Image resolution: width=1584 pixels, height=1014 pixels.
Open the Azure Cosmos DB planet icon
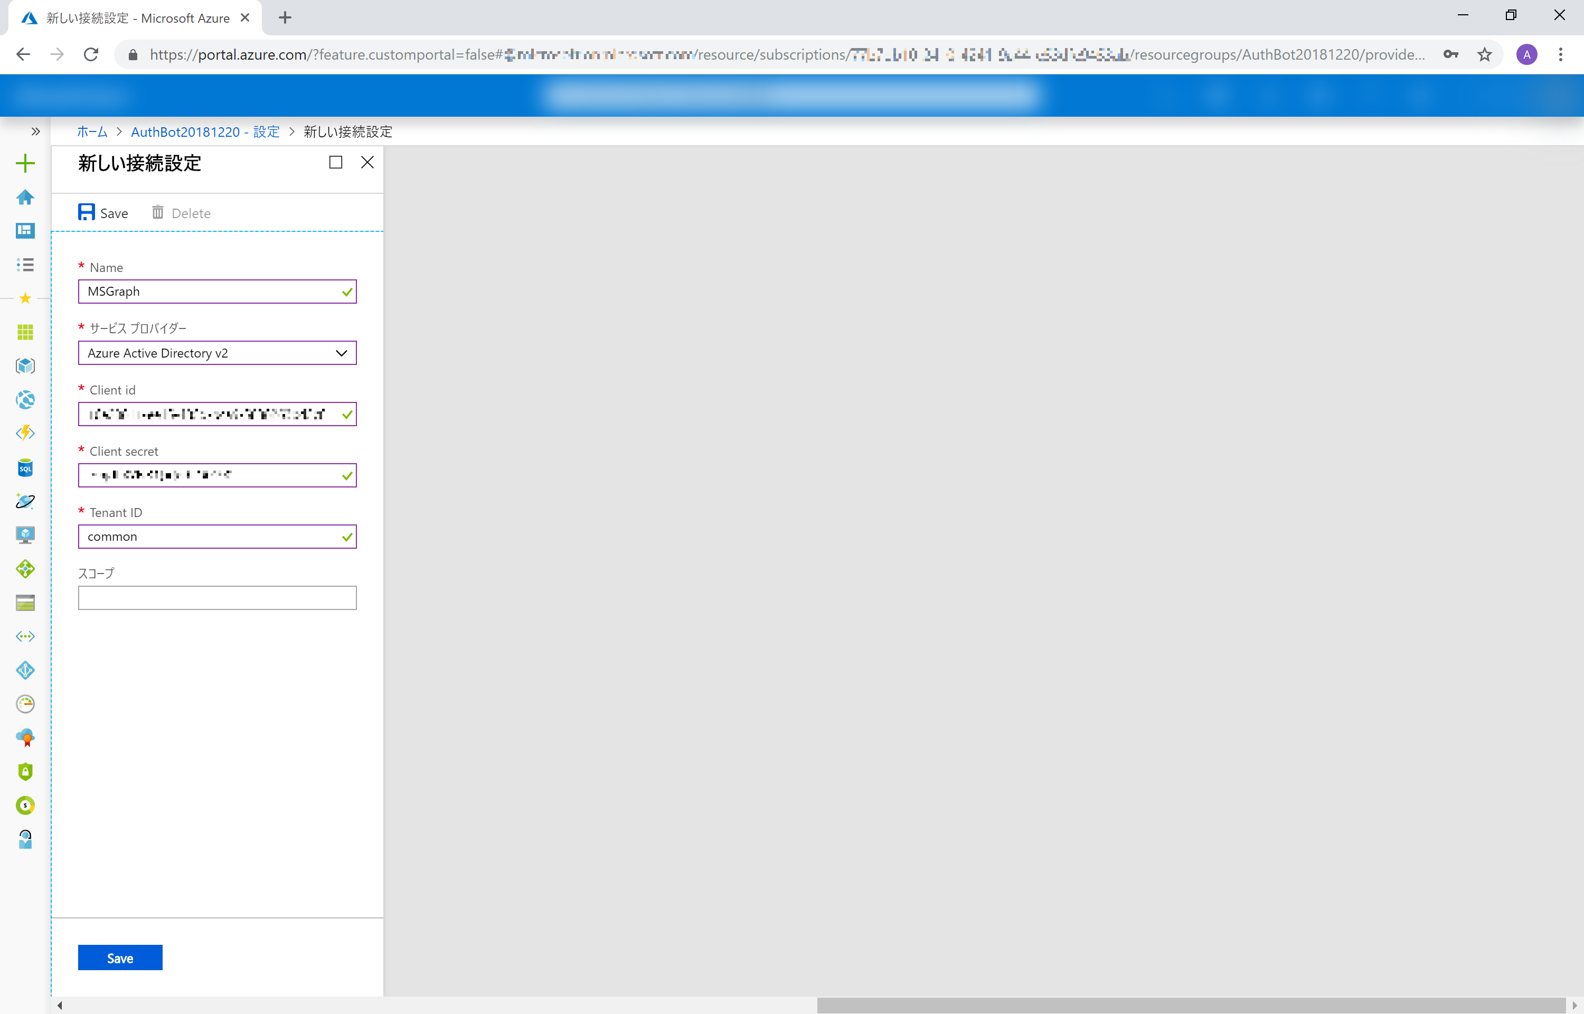(25, 502)
